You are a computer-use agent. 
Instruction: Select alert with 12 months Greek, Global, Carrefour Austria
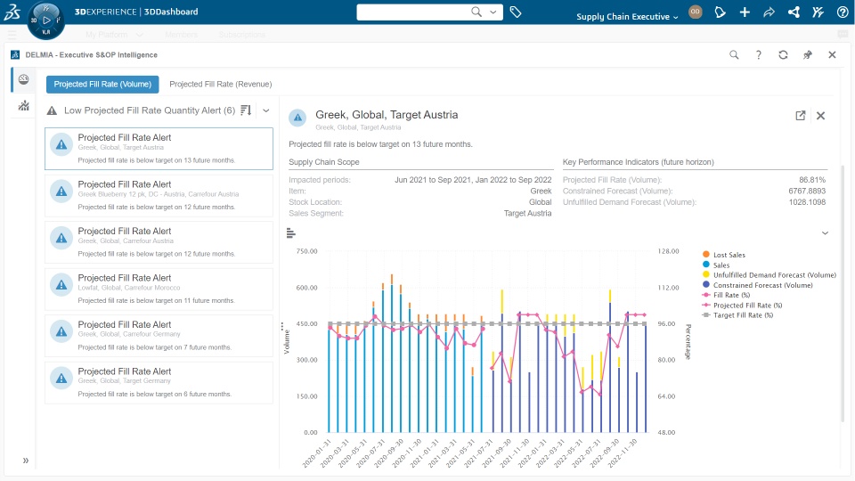click(x=159, y=242)
